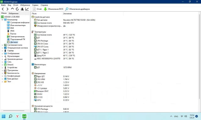The height and width of the screenshot is (120, 201).
Task: Expand the Системная плата tree node
Action: pyautogui.click(x=2, y=45)
